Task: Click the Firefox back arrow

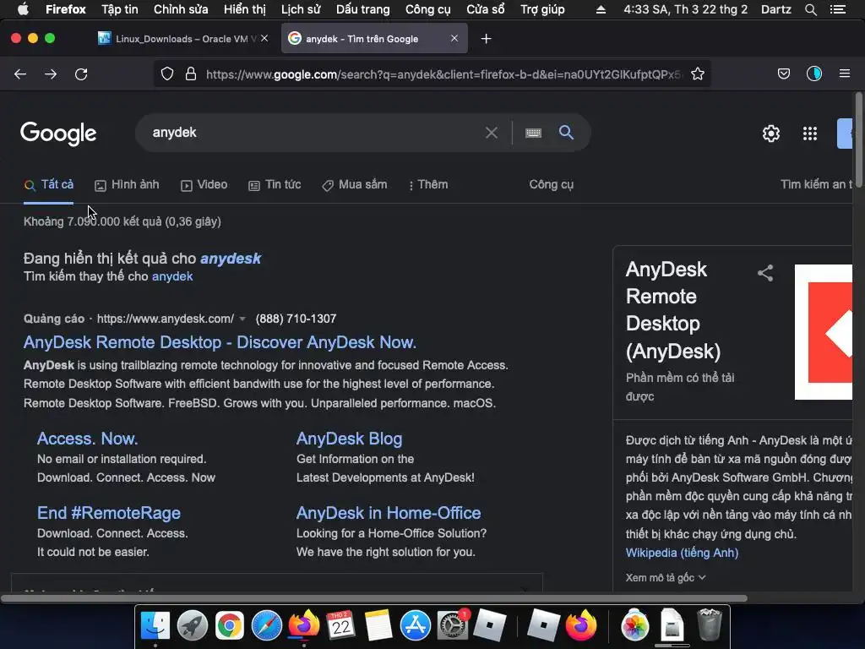Action: coord(20,74)
